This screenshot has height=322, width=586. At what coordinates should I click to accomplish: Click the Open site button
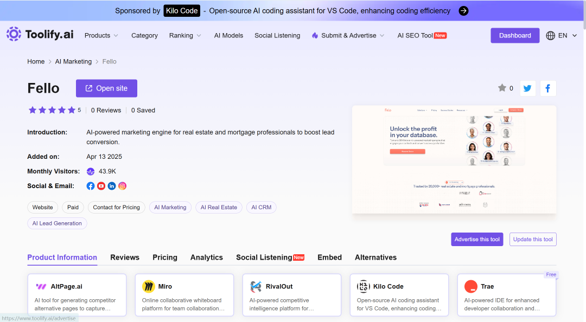(106, 88)
